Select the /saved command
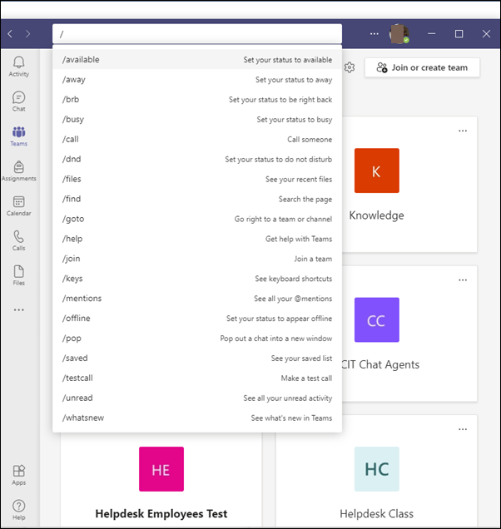This screenshot has width=501, height=529. 197,358
